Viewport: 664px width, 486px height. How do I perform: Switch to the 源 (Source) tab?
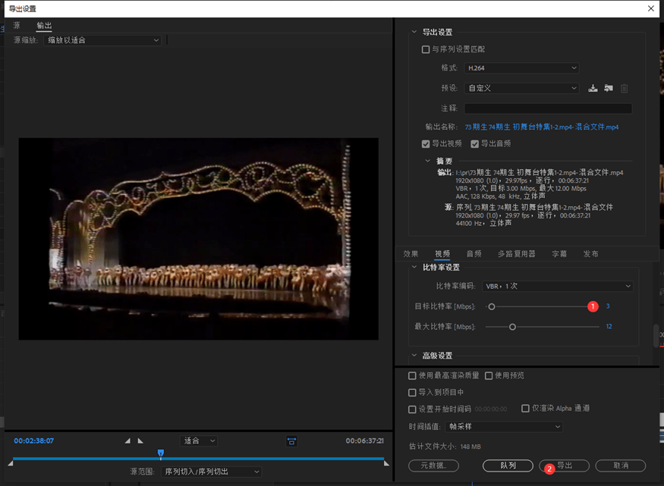(x=17, y=26)
